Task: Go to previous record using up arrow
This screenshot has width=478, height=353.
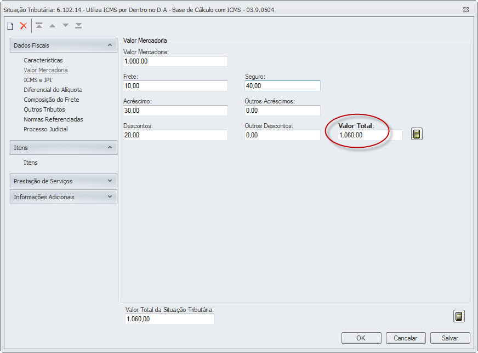Action: tap(53, 26)
